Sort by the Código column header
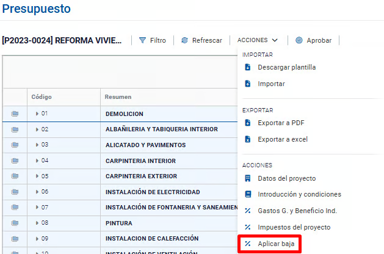Viewport: 384px width, 254px height. [42, 97]
